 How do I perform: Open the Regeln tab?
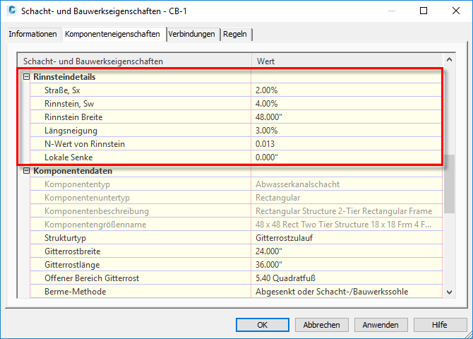tap(235, 34)
